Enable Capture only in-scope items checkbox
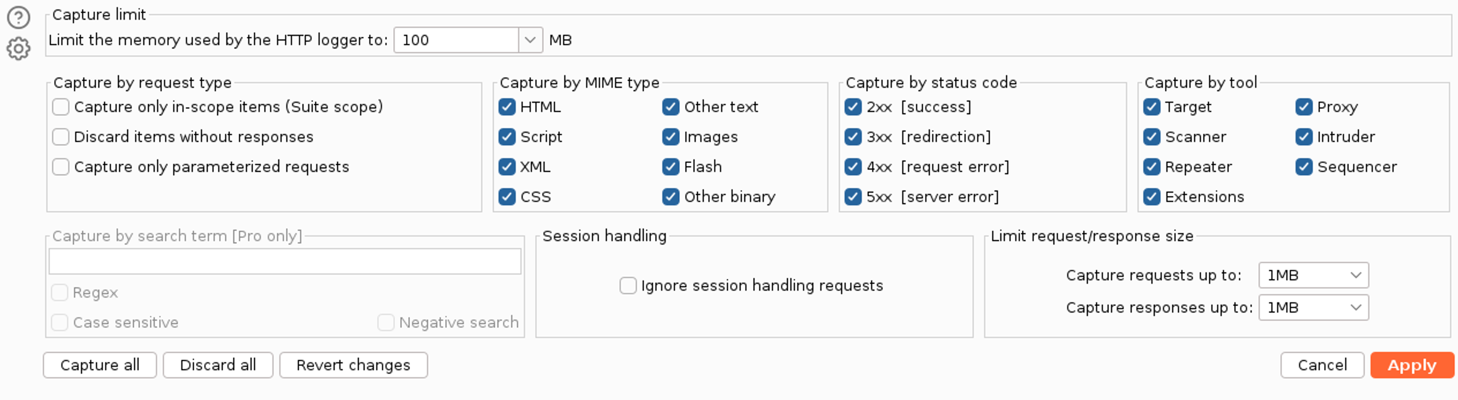The width and height of the screenshot is (1458, 400). (x=61, y=107)
